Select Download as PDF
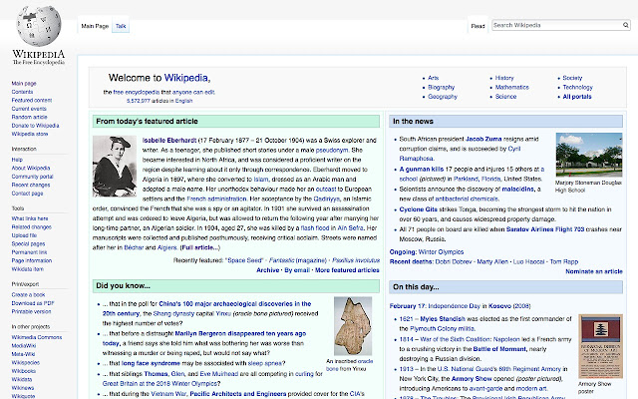This screenshot has width=638, height=399. [33, 303]
